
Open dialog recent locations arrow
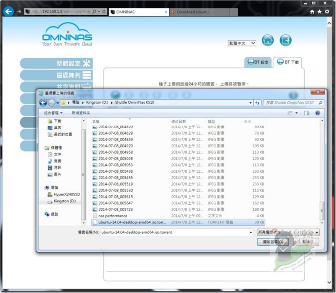[x=58, y=103]
